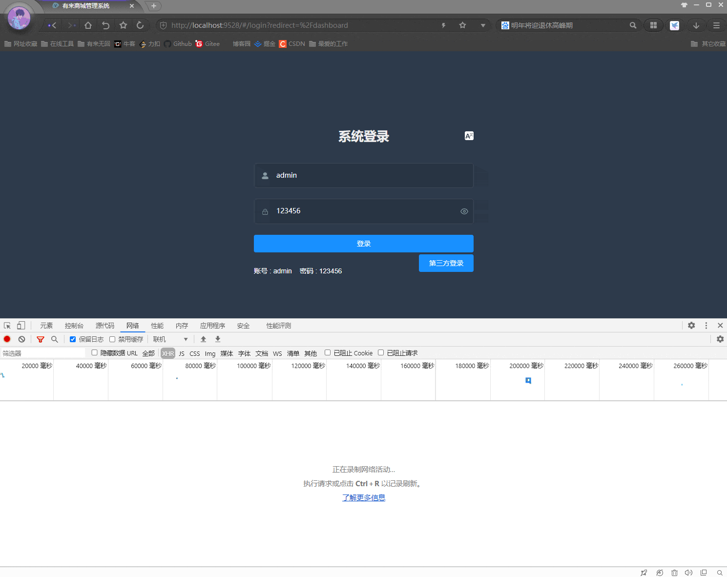Open the browser hamburger menu
Image resolution: width=727 pixels, height=577 pixels.
(716, 25)
